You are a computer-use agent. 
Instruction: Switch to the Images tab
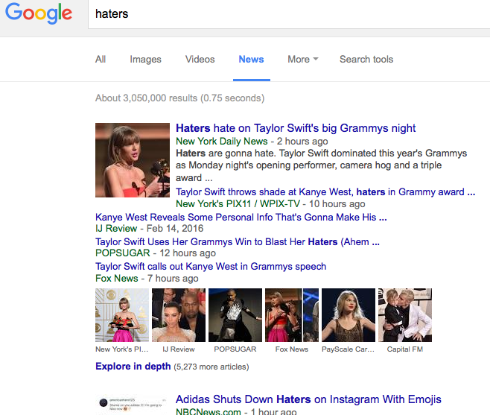tap(145, 60)
